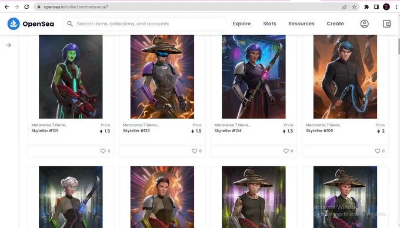Viewport: 400px width, 228px height.
Task: Open the Skyteller #134 title link
Action: (228, 130)
